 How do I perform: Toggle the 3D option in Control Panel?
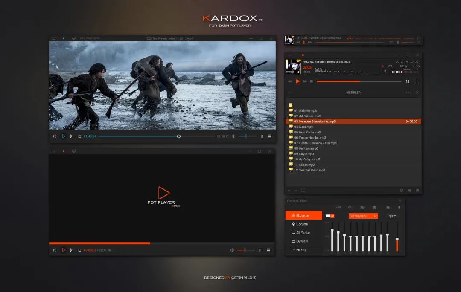pyautogui.click(x=362, y=208)
